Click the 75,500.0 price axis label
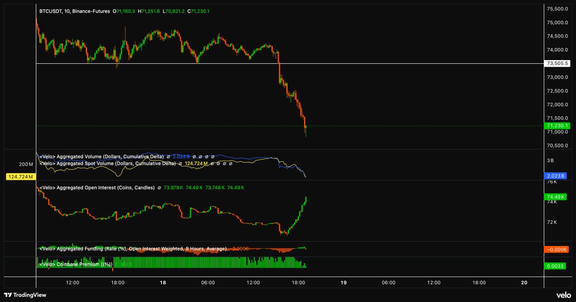 557,9
